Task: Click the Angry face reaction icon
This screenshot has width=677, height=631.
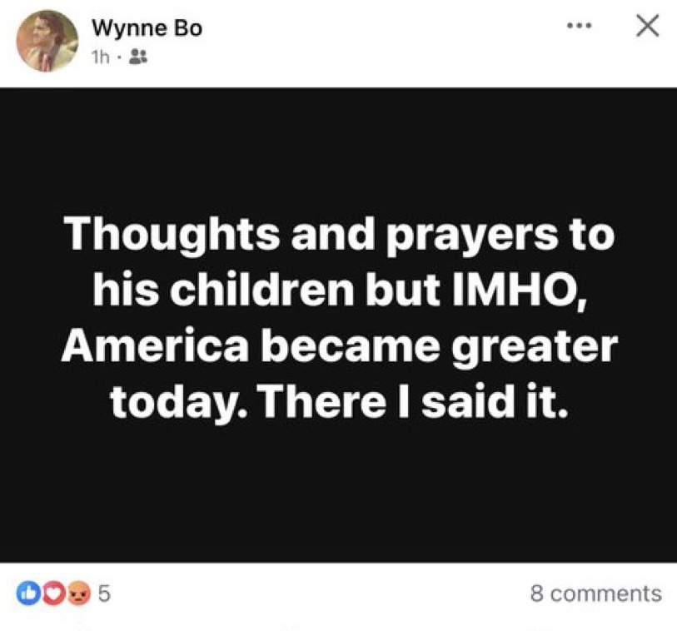Action: [x=78, y=593]
